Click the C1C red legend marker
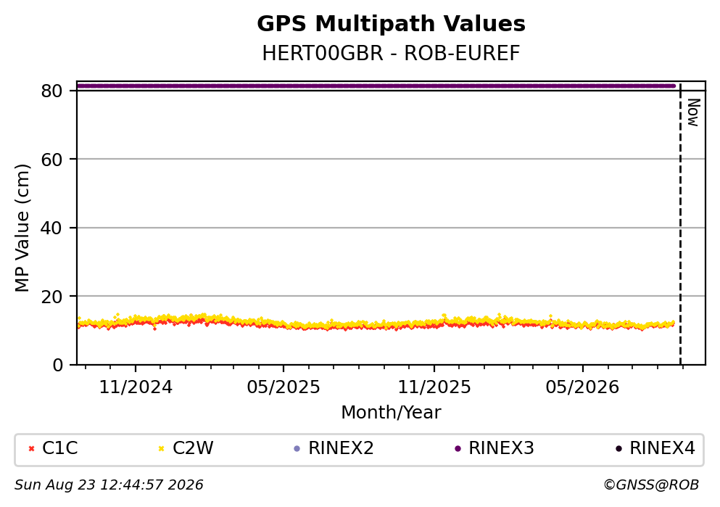Viewport: 720px width, 507px height. [31, 449]
